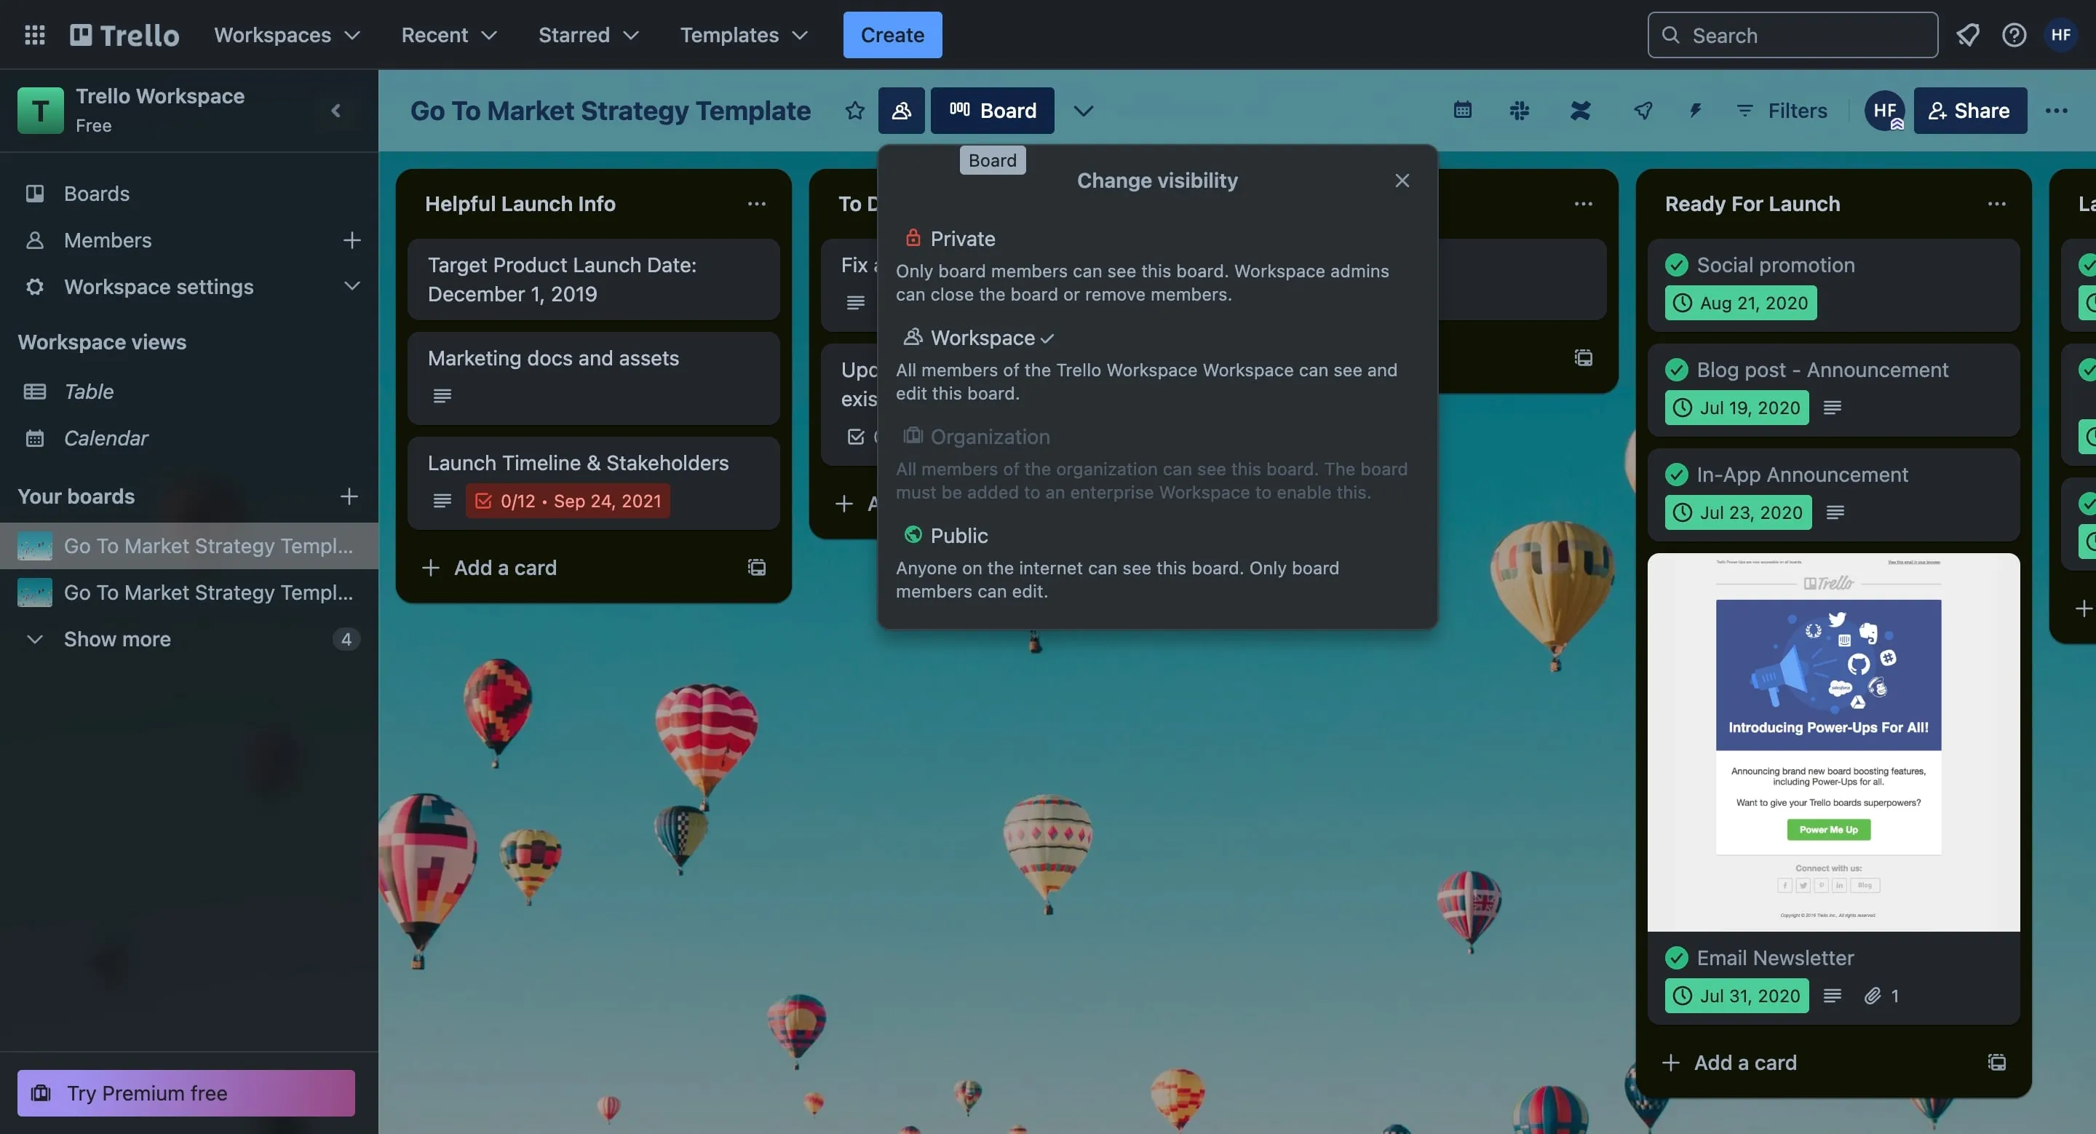
Task: Select the highlighted Go To Market Strategy board
Action: [x=188, y=546]
